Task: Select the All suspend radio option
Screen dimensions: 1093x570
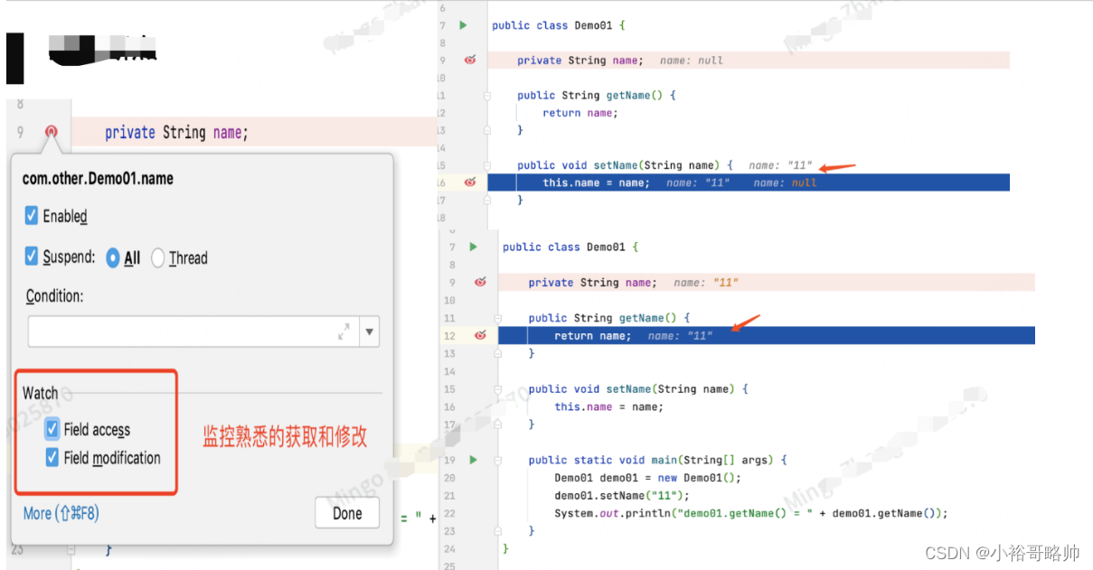Action: pyautogui.click(x=113, y=257)
